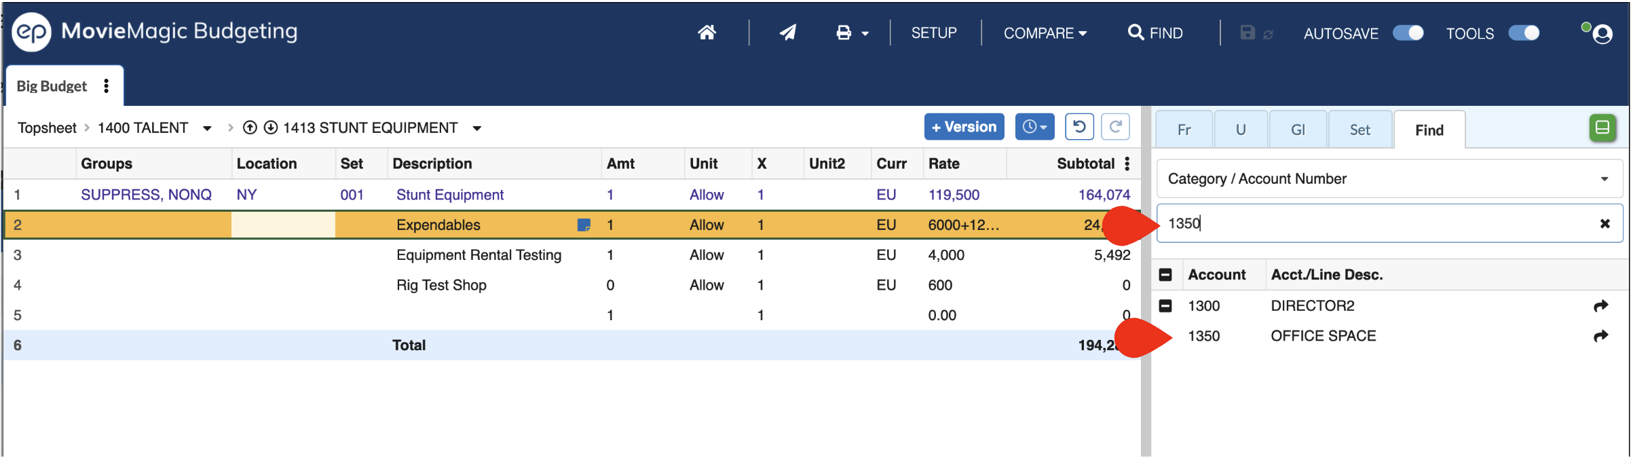Click the green panel layout icon
This screenshot has width=1633, height=460.
click(x=1602, y=128)
